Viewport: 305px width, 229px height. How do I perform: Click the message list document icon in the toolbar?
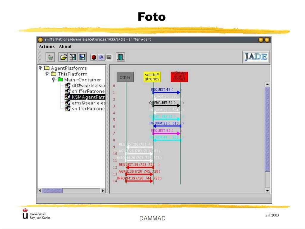point(73,57)
